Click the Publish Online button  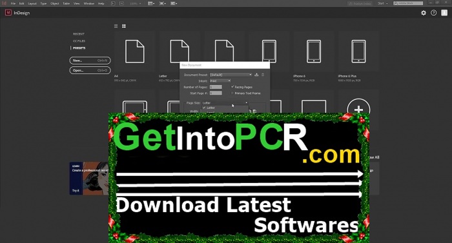[360, 3]
